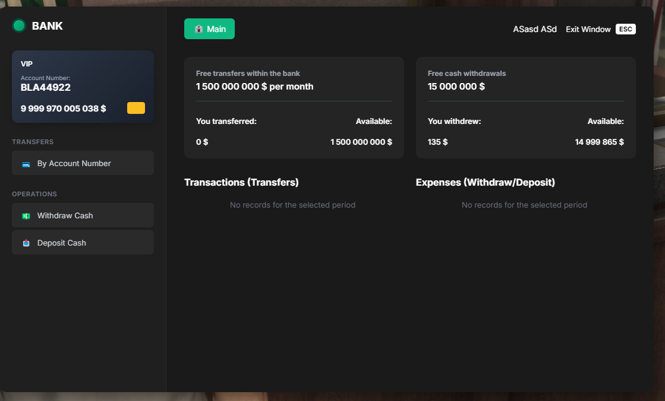The height and width of the screenshot is (401, 665).
Task: Switch to the Main tab
Action: pos(209,29)
